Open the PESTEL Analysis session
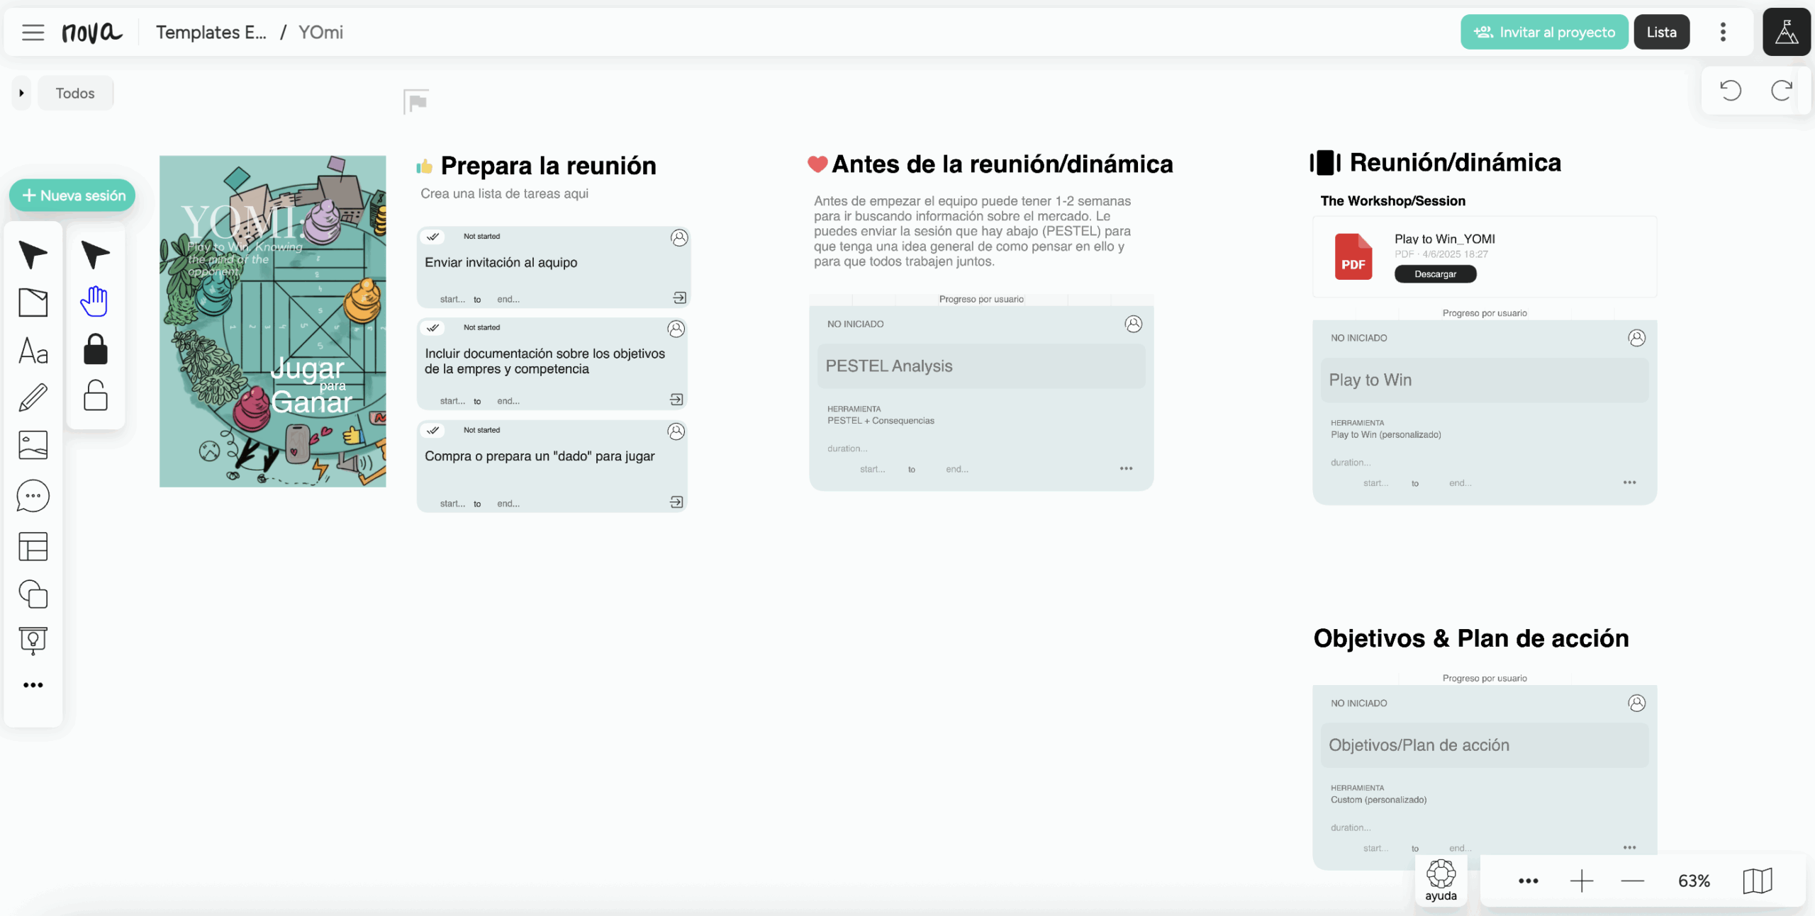Viewport: 1815px width, 916px height. [x=981, y=366]
